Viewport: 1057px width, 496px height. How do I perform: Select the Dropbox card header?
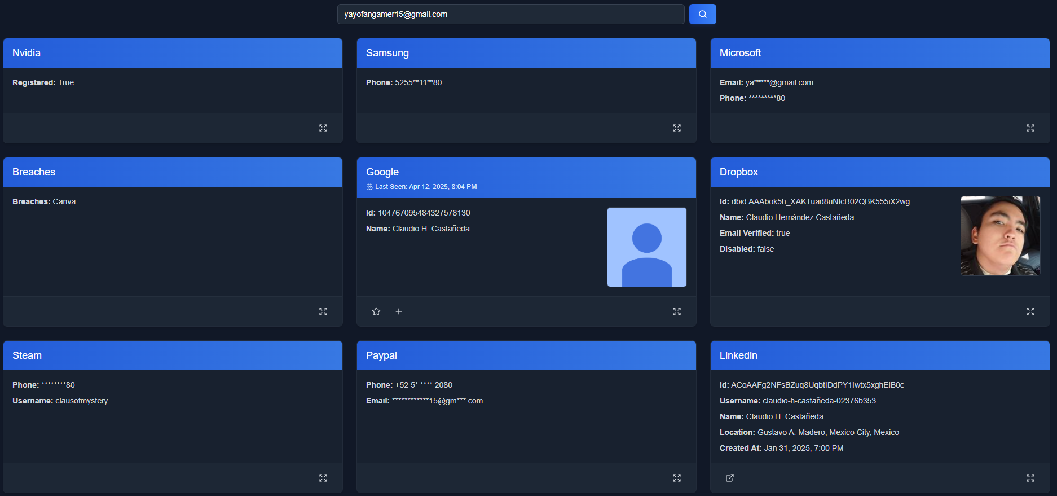coord(880,172)
